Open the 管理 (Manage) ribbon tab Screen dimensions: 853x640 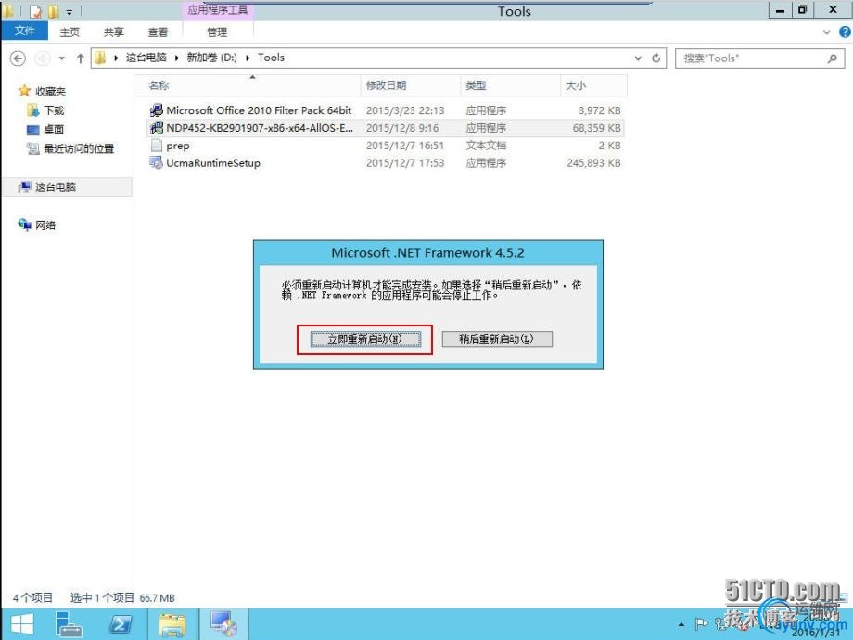(217, 32)
